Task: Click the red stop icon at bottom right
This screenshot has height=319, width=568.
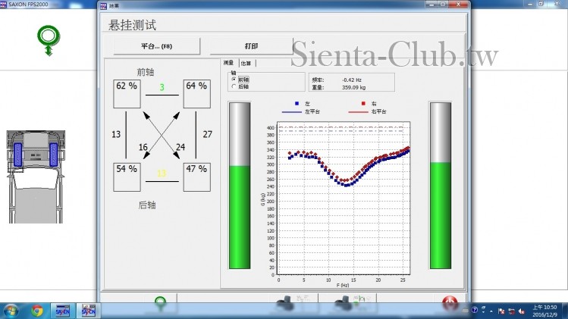Action: point(450,304)
